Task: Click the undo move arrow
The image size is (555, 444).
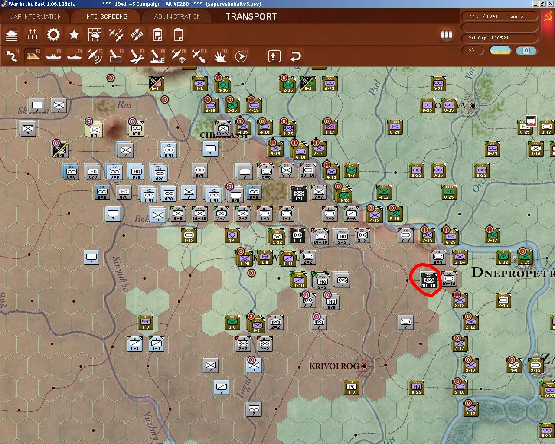Action: pyautogui.click(x=295, y=56)
